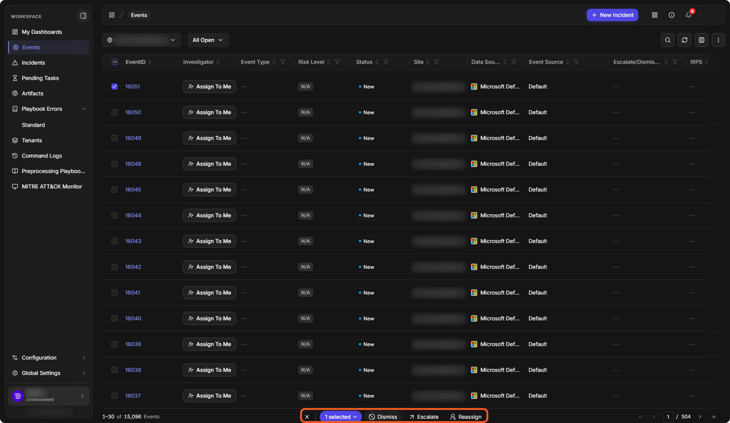Open event 16045 link
730x423 pixels.
click(x=133, y=190)
